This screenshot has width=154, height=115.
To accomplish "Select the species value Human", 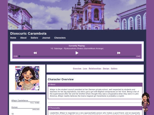I will (15, 107).
